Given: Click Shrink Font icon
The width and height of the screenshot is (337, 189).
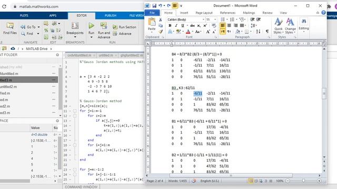Looking at the screenshot, I should click(214, 31).
